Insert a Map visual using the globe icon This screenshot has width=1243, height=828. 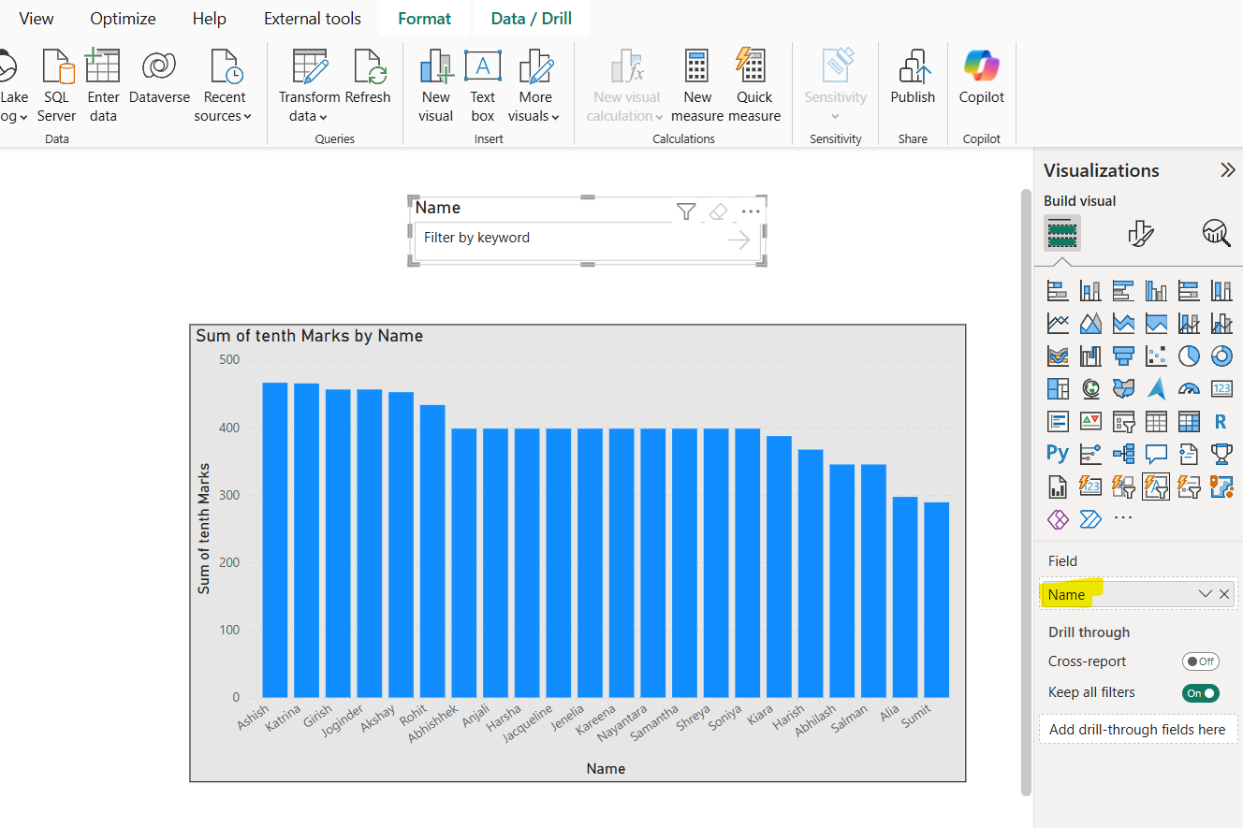[x=1090, y=388]
